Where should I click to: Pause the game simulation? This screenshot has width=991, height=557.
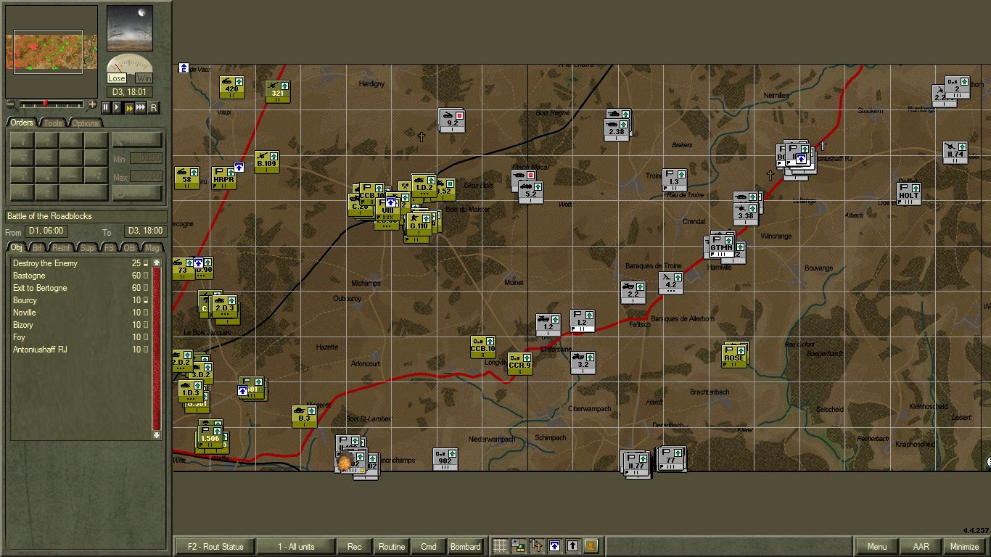[106, 107]
